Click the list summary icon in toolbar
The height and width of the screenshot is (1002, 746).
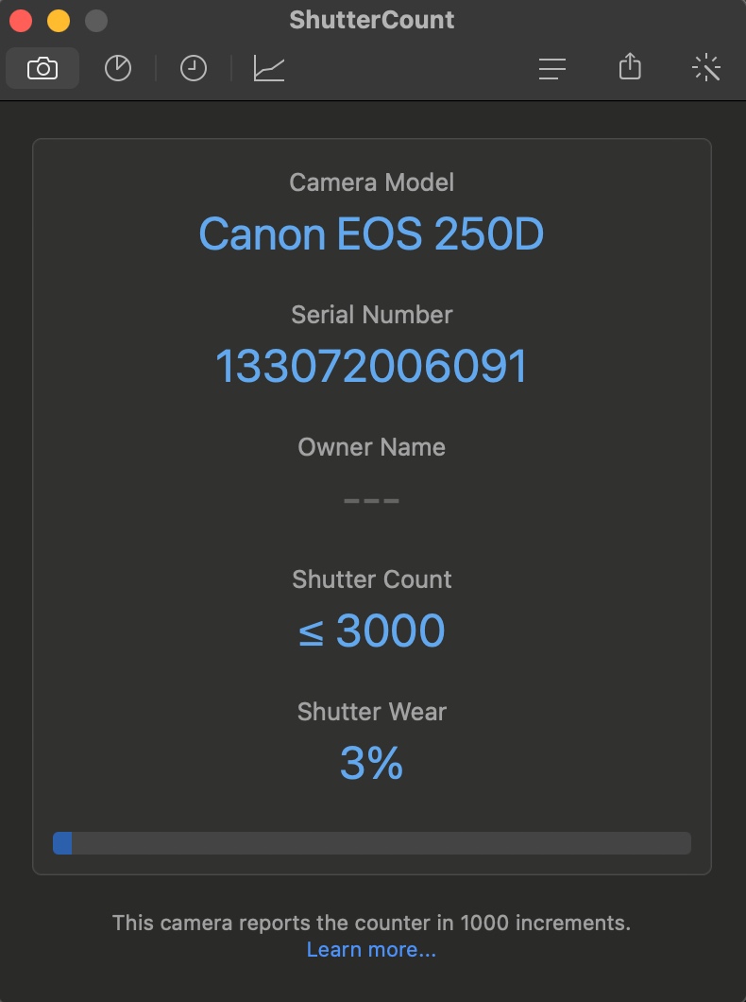tap(552, 67)
